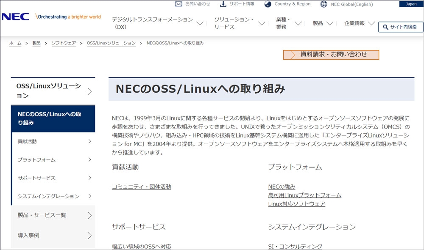Open サポート情報 header link
This screenshot has width=424, height=250.
(242, 4)
